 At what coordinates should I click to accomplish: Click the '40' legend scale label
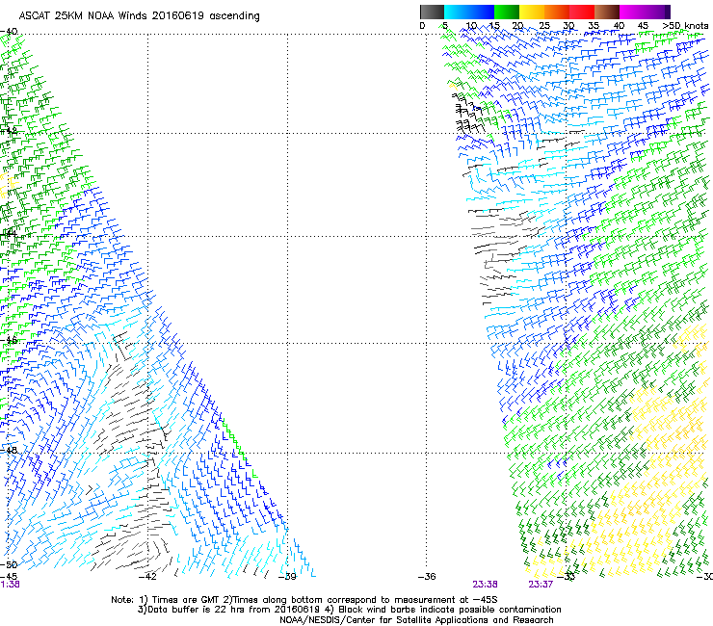click(x=619, y=26)
